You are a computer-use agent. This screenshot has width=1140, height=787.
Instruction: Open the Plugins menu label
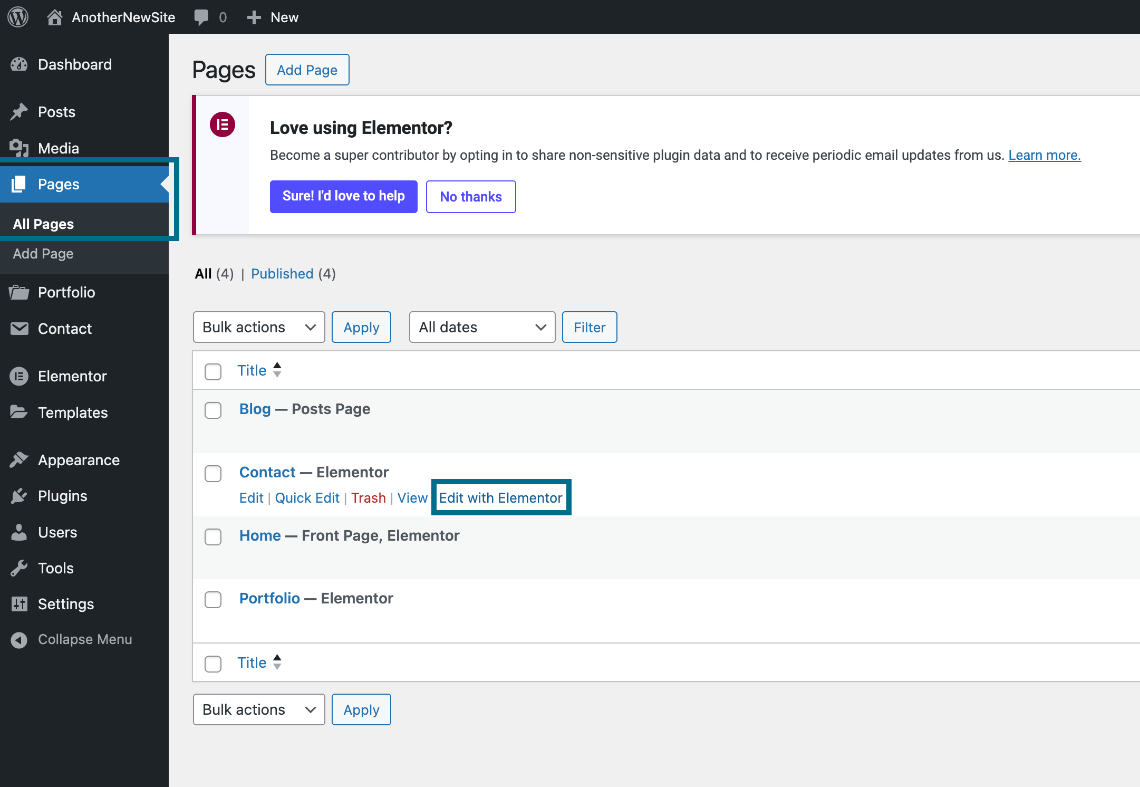tap(63, 496)
